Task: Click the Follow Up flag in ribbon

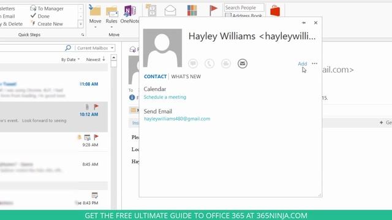Action: pos(213,11)
